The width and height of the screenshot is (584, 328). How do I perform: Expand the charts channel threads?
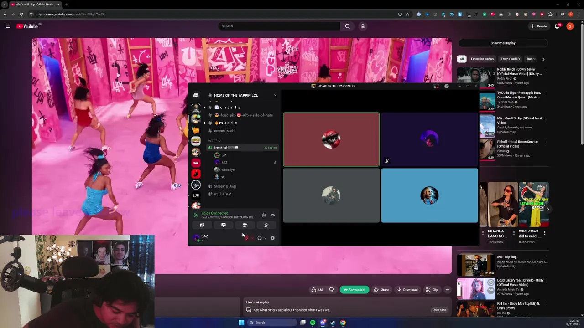(205, 108)
